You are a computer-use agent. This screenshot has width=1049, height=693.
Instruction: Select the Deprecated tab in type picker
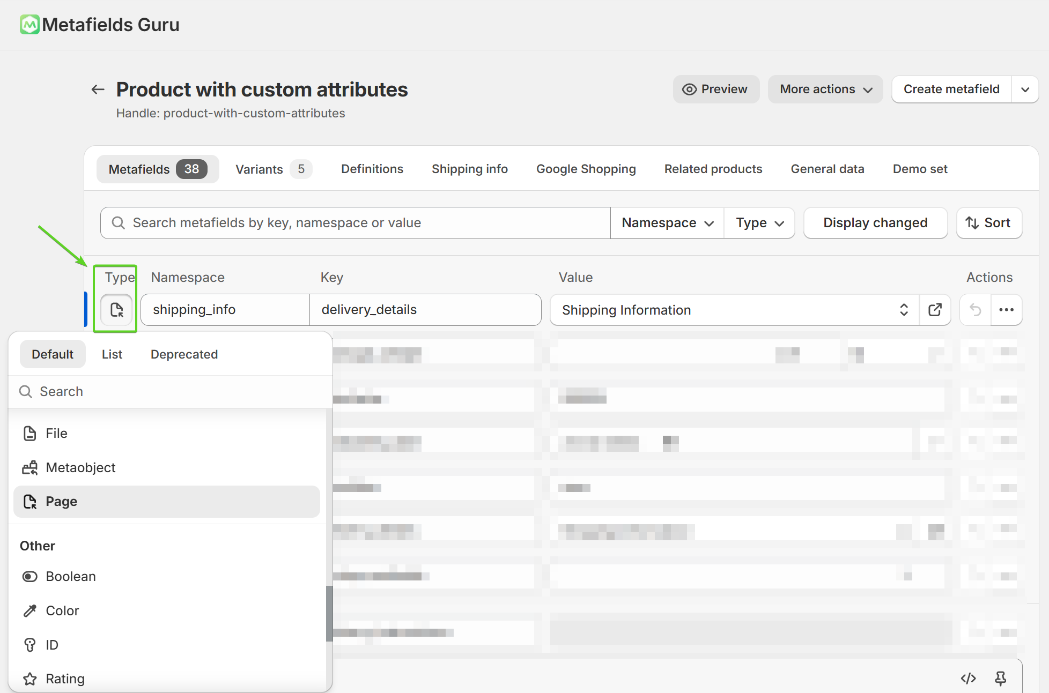184,354
